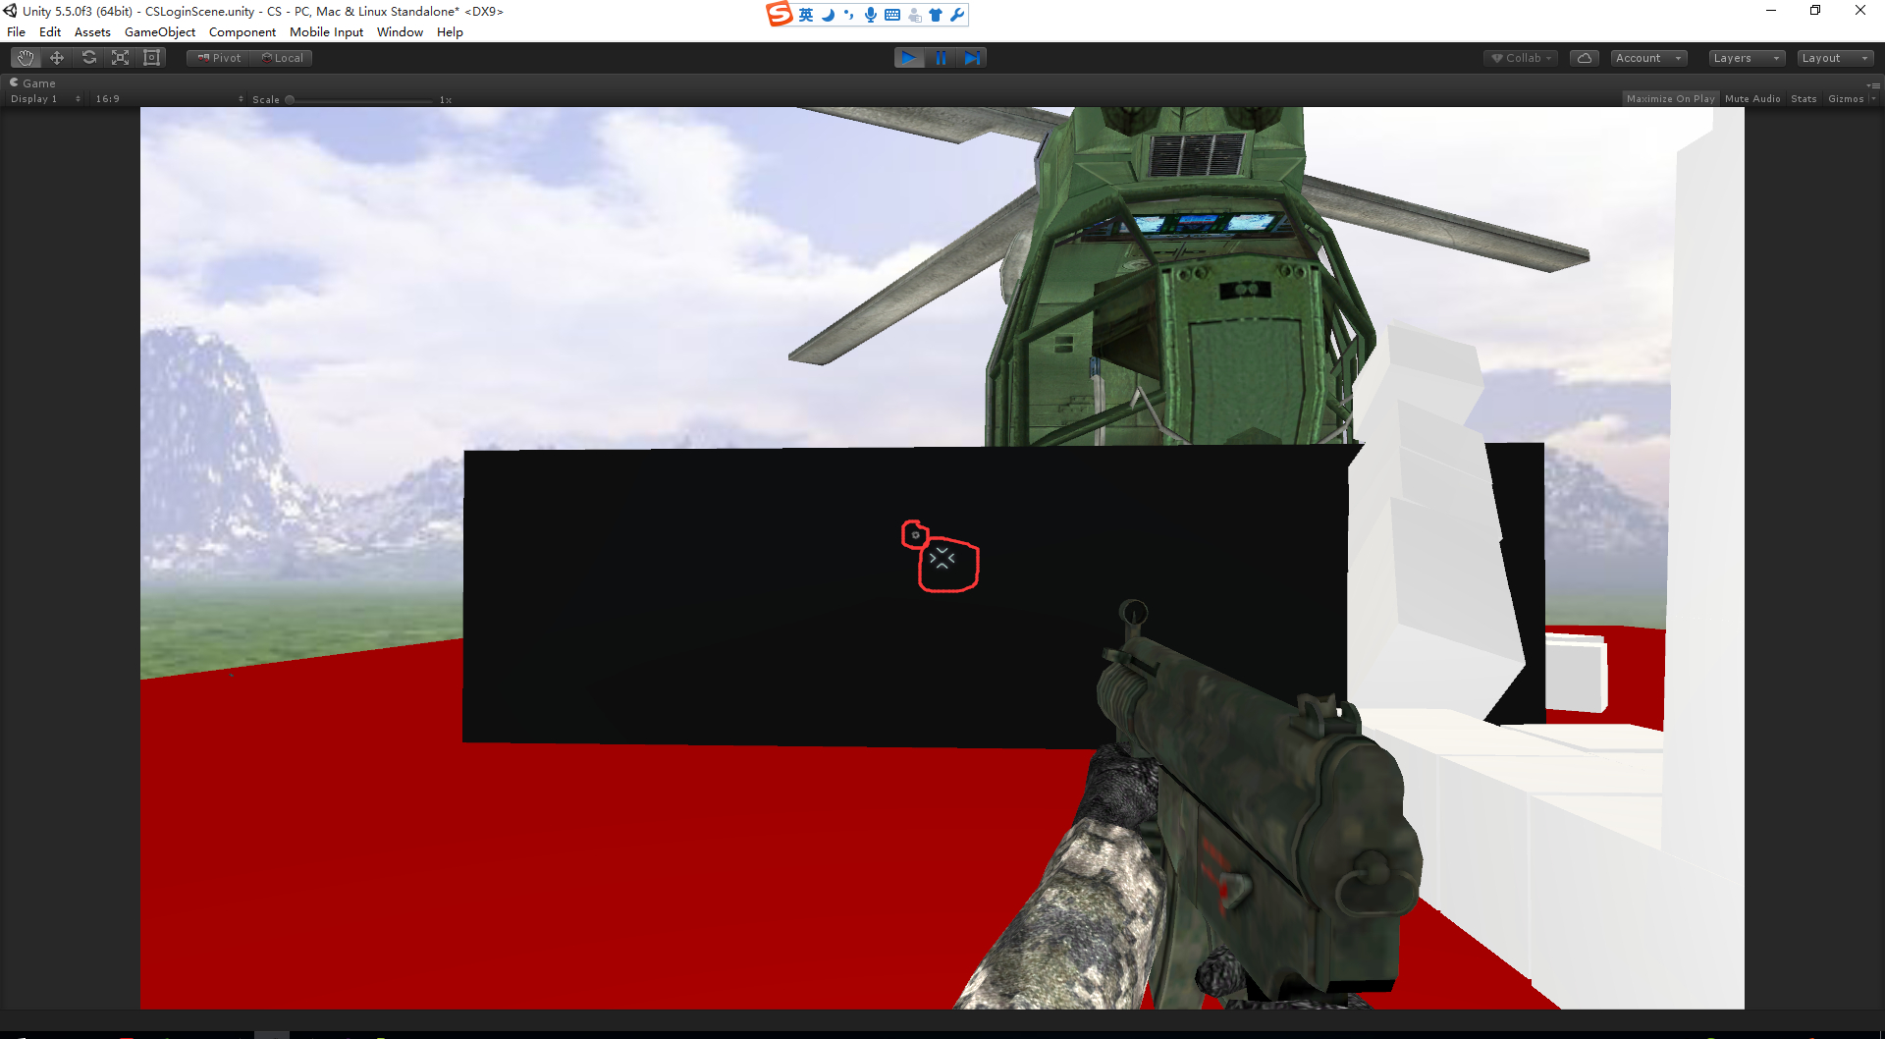Toggle the Local handle rotation button
This screenshot has height=1039, width=1885.
pyautogui.click(x=282, y=58)
